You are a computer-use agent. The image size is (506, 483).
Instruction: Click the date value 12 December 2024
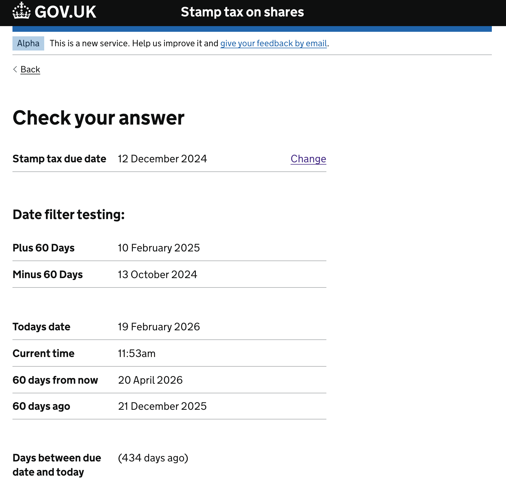click(x=162, y=159)
